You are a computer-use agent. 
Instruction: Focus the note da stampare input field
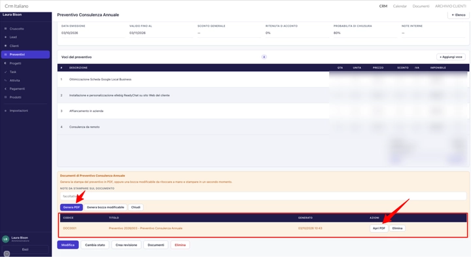[x=263, y=196]
